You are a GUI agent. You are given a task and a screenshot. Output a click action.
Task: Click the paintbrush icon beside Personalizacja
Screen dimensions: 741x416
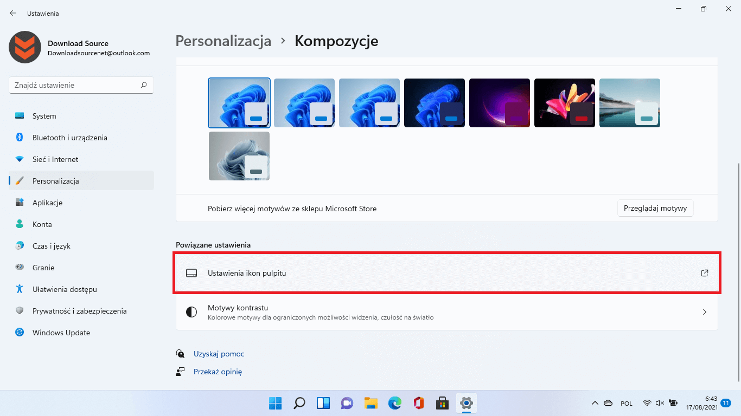coord(20,181)
